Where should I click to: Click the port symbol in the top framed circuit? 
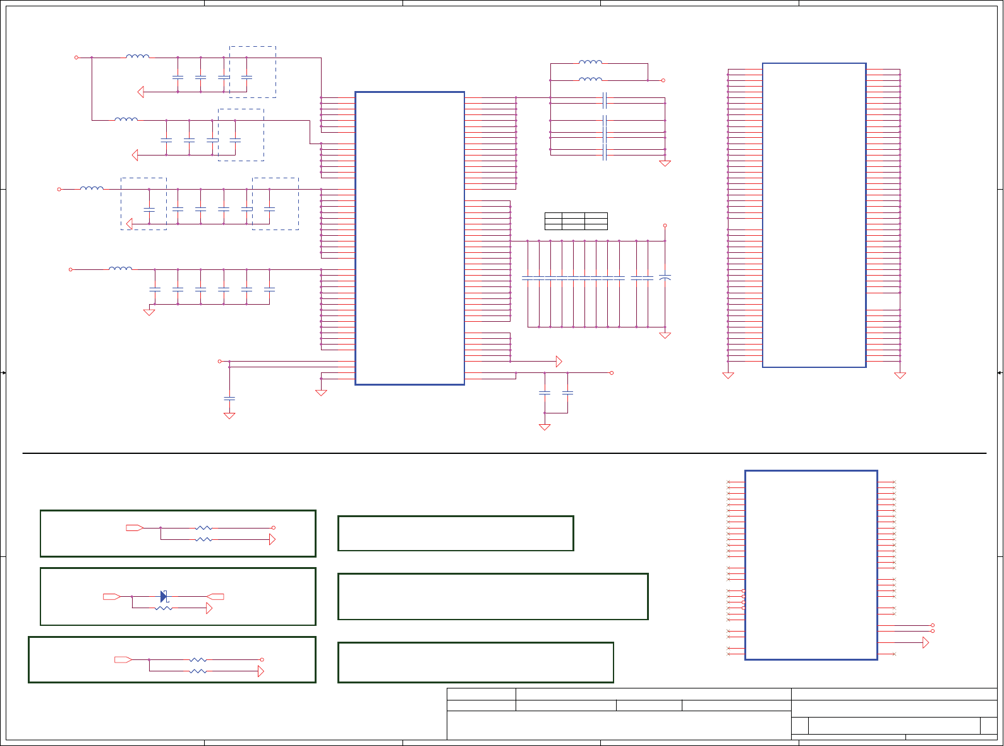tap(135, 527)
